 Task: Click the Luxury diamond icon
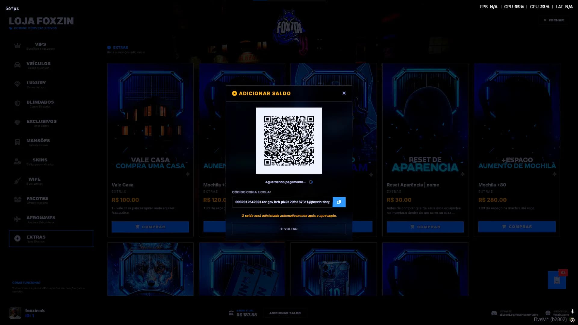(17, 84)
